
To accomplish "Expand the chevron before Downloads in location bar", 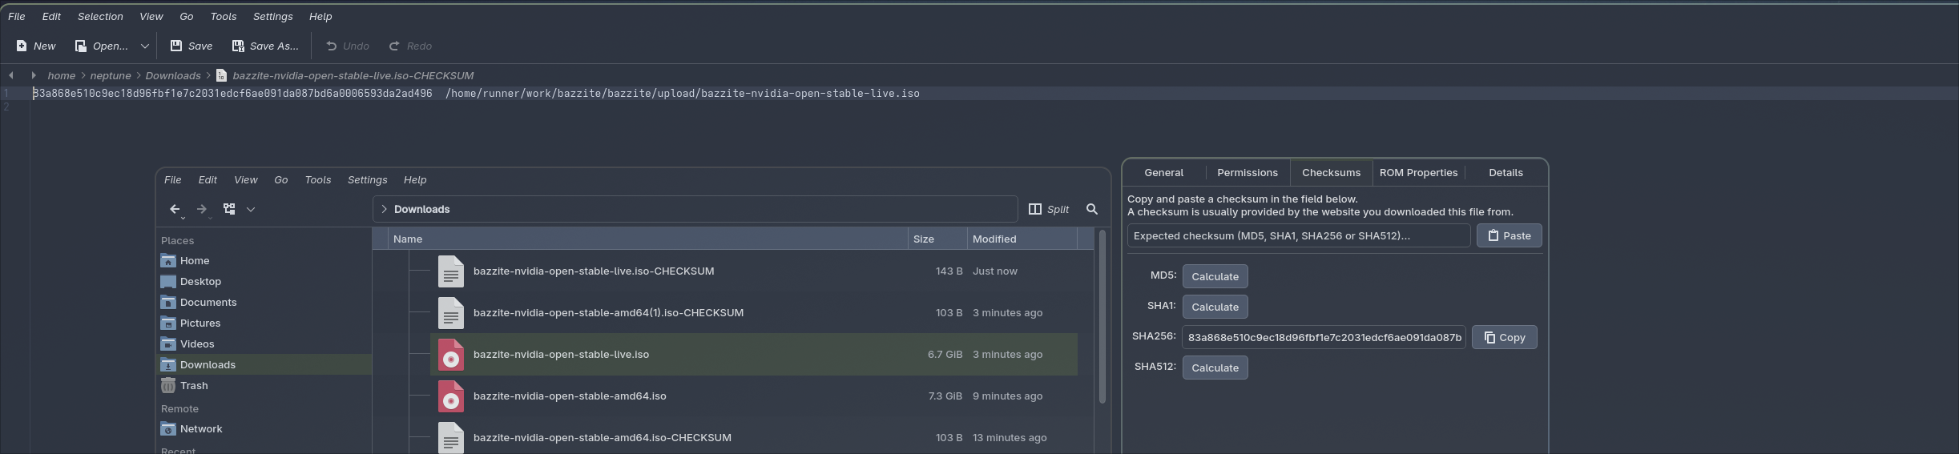I will pos(385,209).
